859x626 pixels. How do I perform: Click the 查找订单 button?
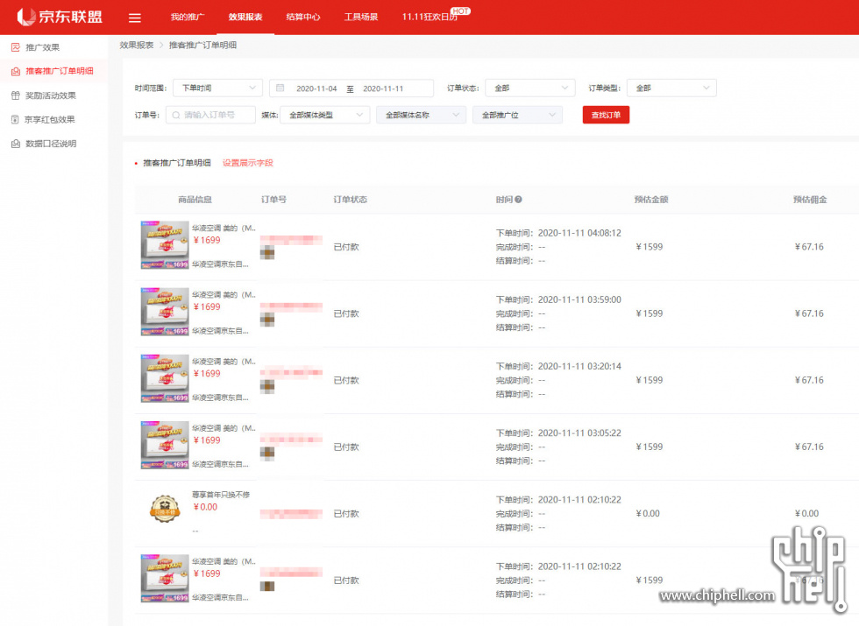tap(606, 115)
